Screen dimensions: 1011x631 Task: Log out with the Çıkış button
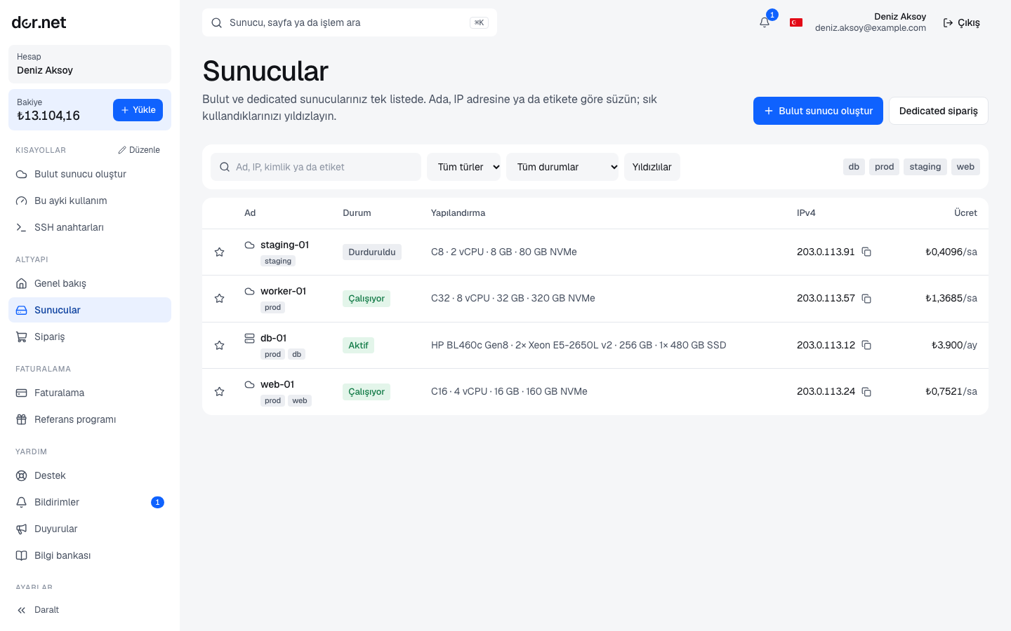(961, 22)
